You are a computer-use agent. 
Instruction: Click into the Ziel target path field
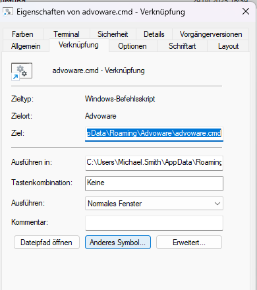[154, 133]
